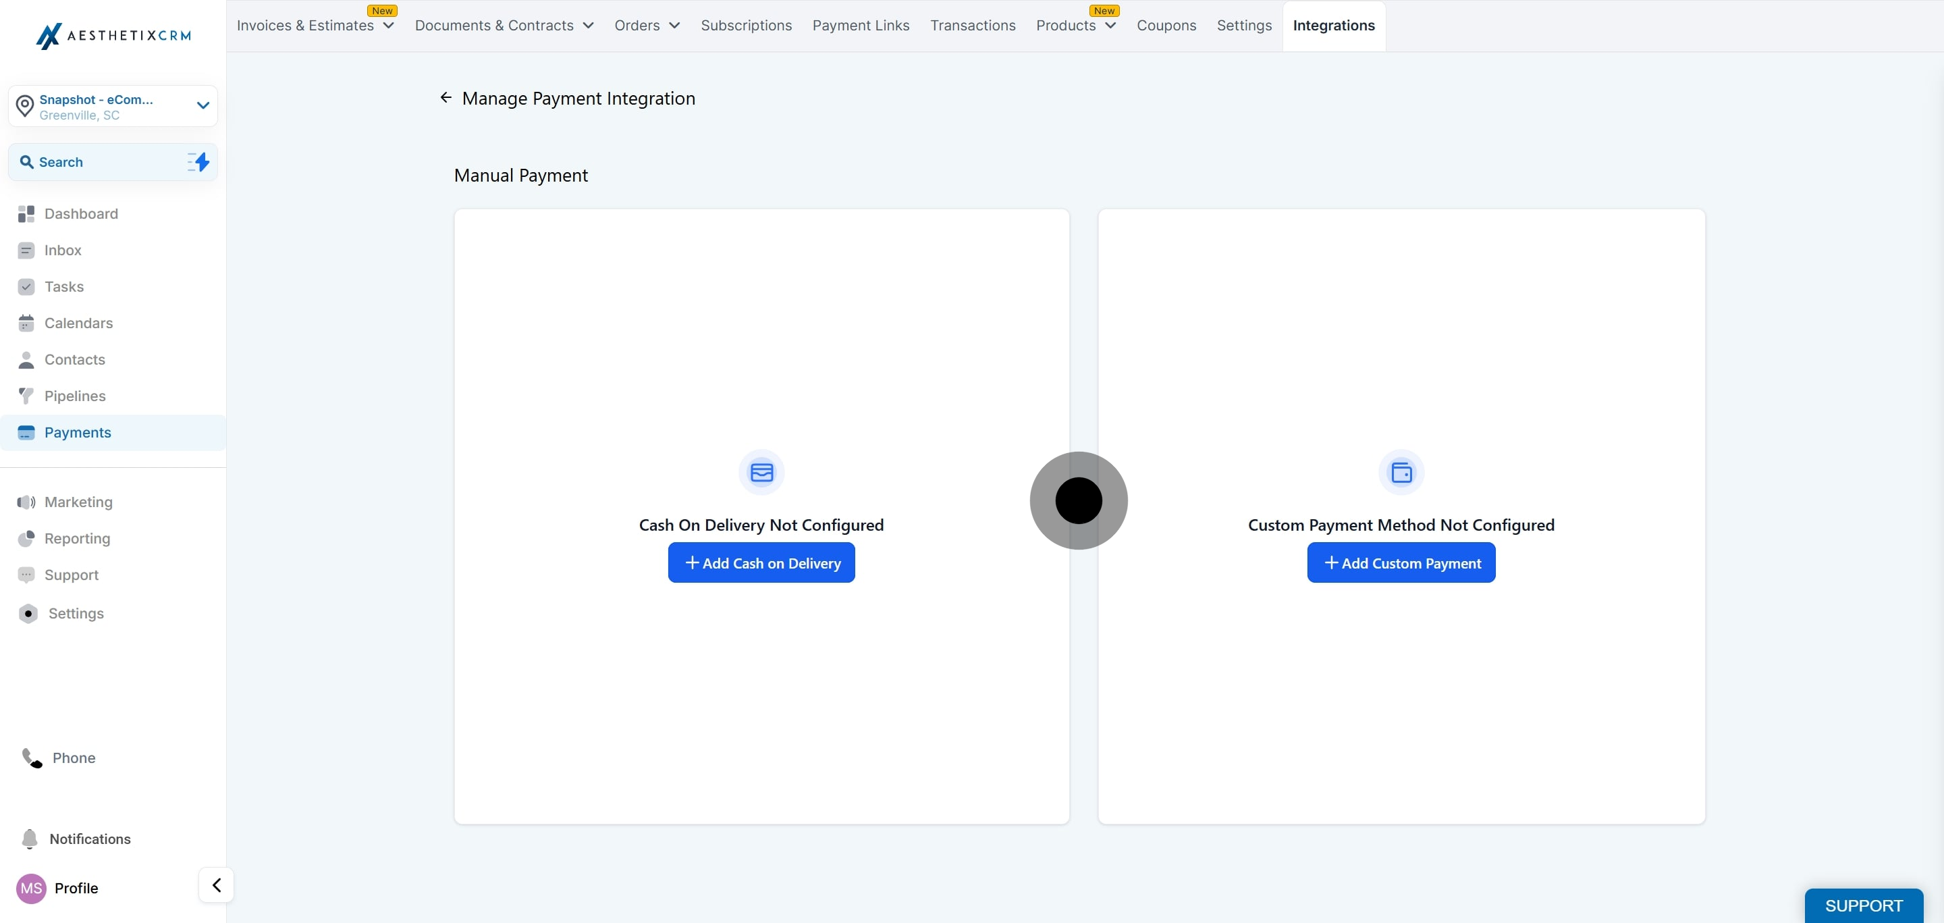Click the sidebar Search field
1944x923 pixels.
coord(98,162)
